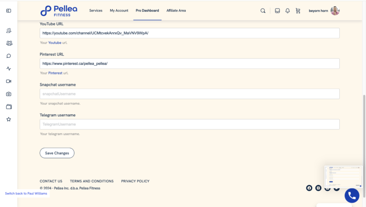This screenshot has height=207, width=366.
Task: Select the Pro Dashboard tab
Action: (147, 10)
